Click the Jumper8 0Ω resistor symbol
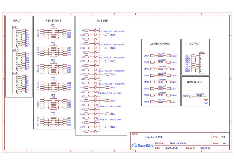The image size is (234, 165). (160, 102)
